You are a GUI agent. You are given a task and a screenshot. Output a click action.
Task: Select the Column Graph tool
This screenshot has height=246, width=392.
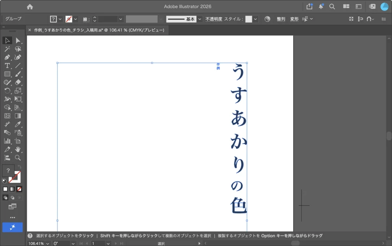7,141
